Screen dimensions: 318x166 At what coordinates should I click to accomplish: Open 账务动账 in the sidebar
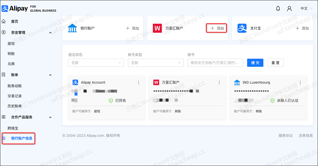[15, 86]
